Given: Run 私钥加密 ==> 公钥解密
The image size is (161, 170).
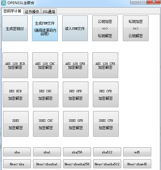Looking at the screenshot, I should (x=136, y=28).
